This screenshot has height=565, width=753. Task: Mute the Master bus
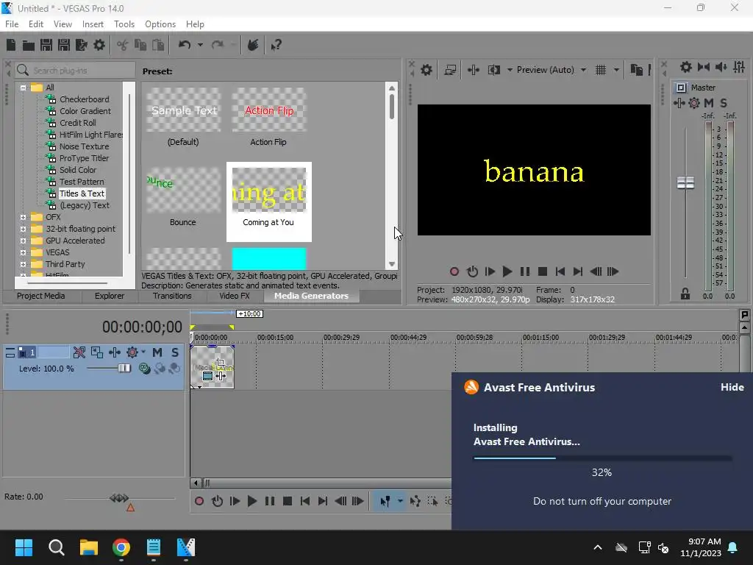coord(709,103)
